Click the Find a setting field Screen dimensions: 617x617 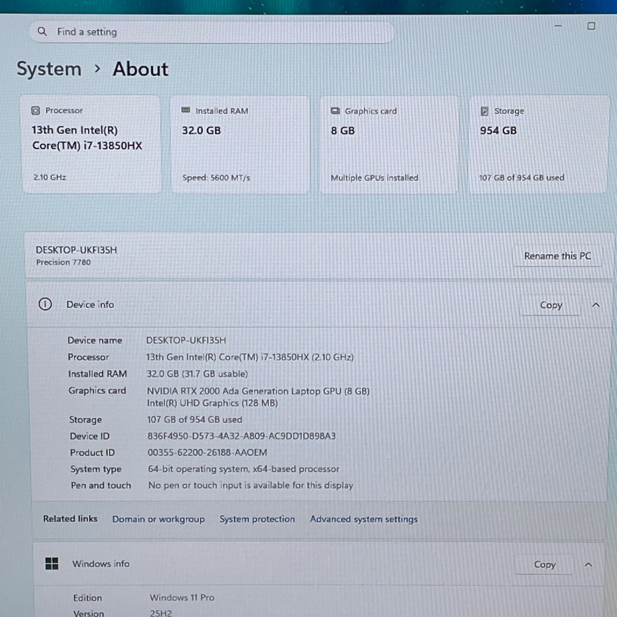click(x=211, y=32)
